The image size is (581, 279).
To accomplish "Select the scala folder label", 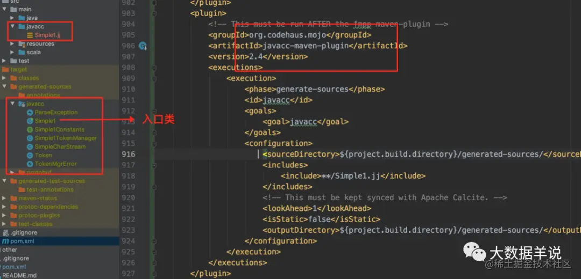I will [x=34, y=52].
